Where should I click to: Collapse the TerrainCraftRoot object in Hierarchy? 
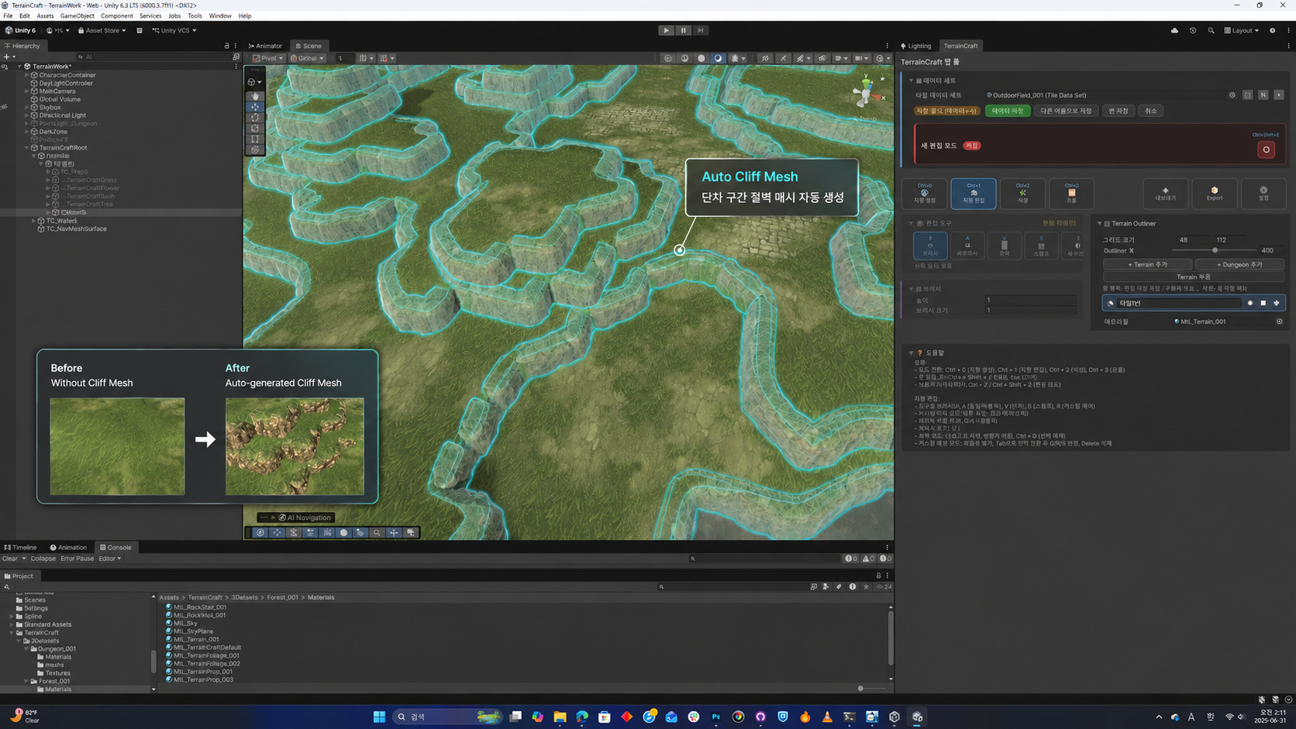click(x=27, y=148)
